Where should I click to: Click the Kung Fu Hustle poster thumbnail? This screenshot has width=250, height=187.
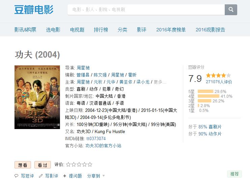[37, 97]
